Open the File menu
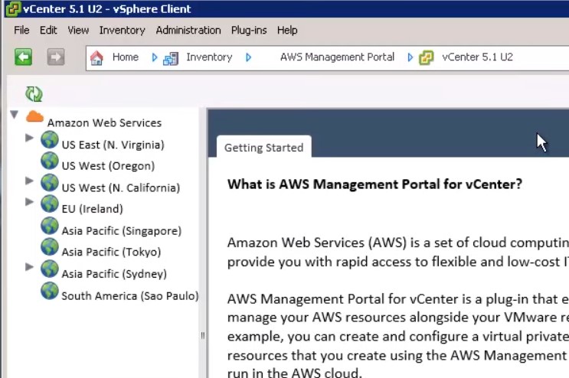Screen dimensions: 569x378 point(21,30)
